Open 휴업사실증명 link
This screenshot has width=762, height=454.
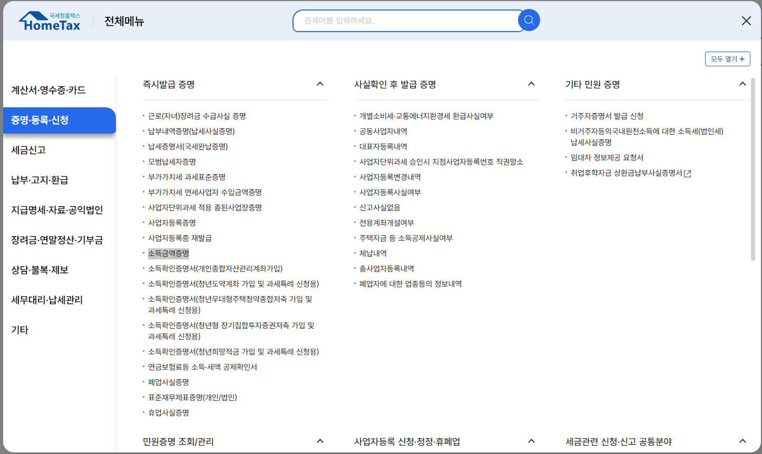(169, 412)
